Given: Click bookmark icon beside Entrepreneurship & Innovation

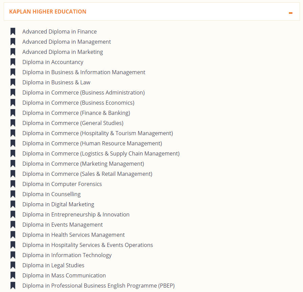Looking at the screenshot, I should click(x=13, y=214).
